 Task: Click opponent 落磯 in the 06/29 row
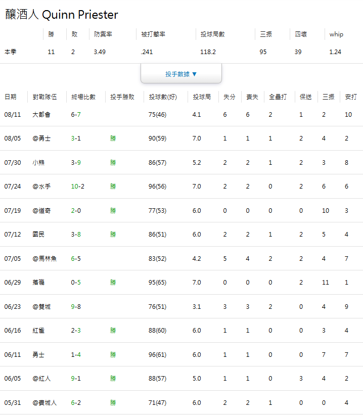click(38, 283)
